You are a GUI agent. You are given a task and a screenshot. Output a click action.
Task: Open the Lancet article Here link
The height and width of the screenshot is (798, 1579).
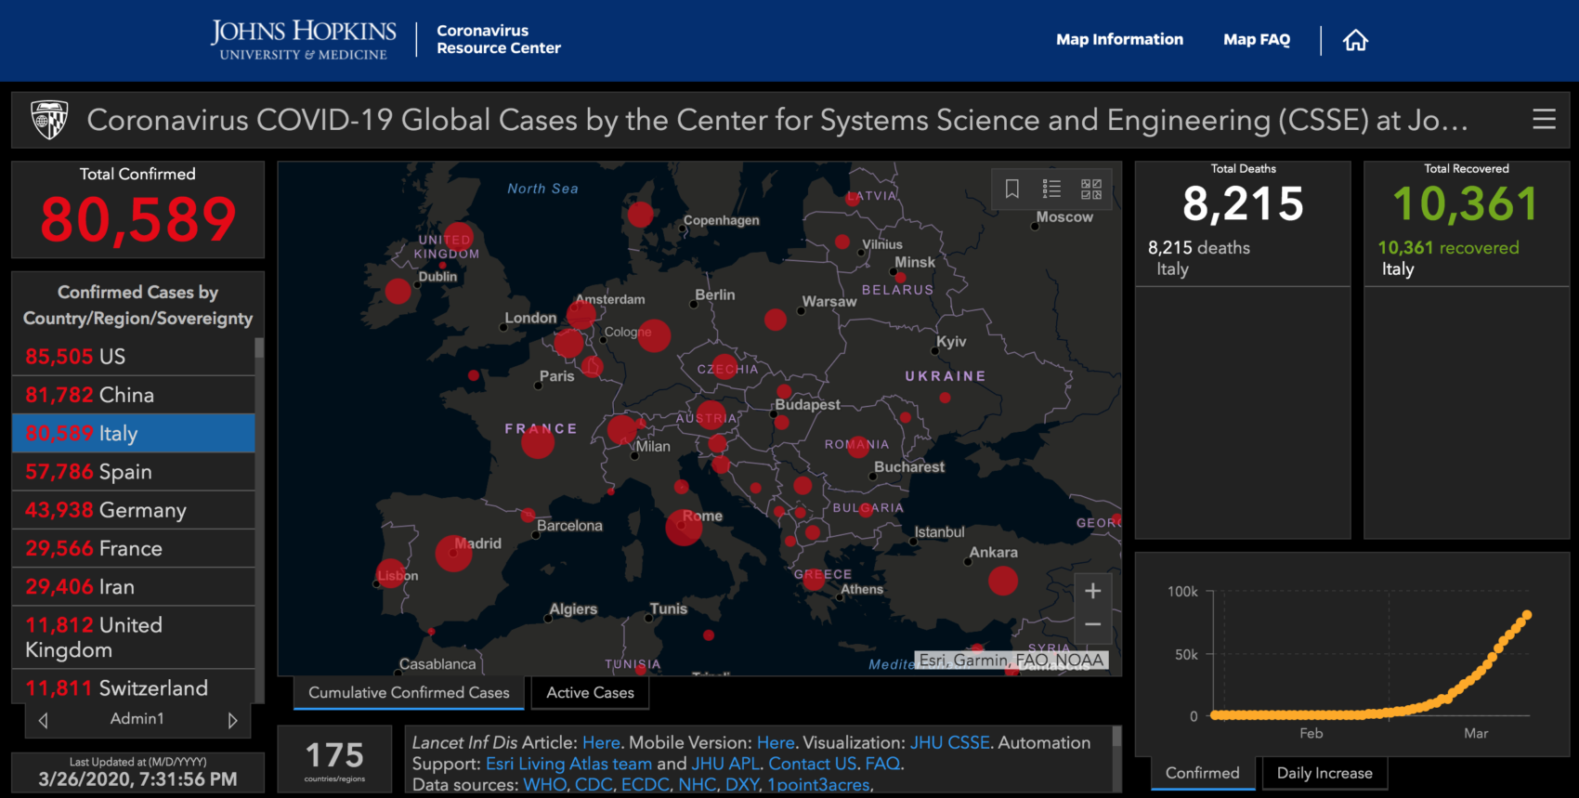[x=601, y=742]
